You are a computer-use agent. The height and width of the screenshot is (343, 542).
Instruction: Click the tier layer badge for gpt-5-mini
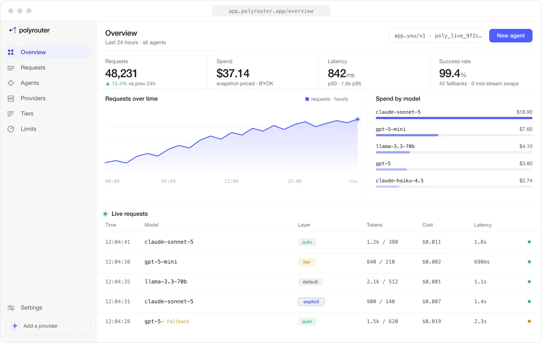pyautogui.click(x=307, y=262)
